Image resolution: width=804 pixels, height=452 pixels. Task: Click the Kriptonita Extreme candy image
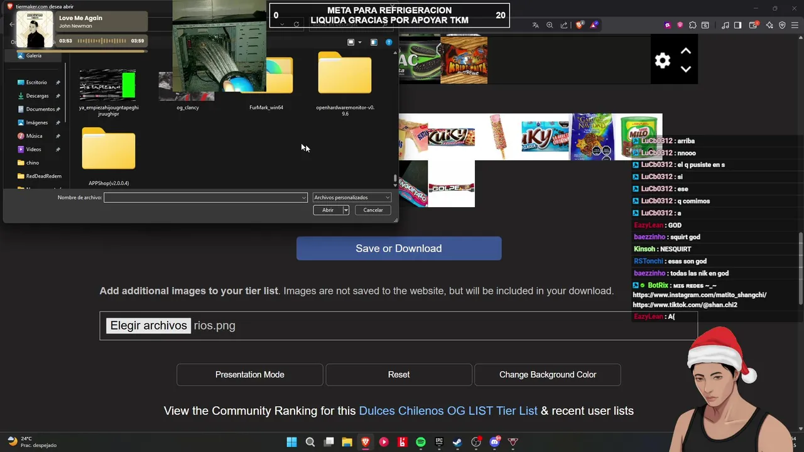coord(464,60)
